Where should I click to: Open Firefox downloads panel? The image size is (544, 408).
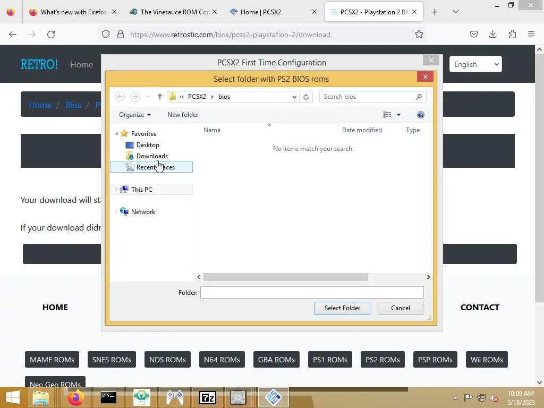492,34
